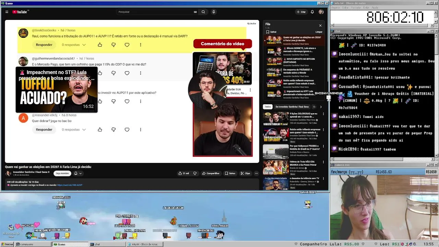Click the Seja membro button
Viewport: 439px width, 247px height.
pyautogui.click(x=62, y=173)
